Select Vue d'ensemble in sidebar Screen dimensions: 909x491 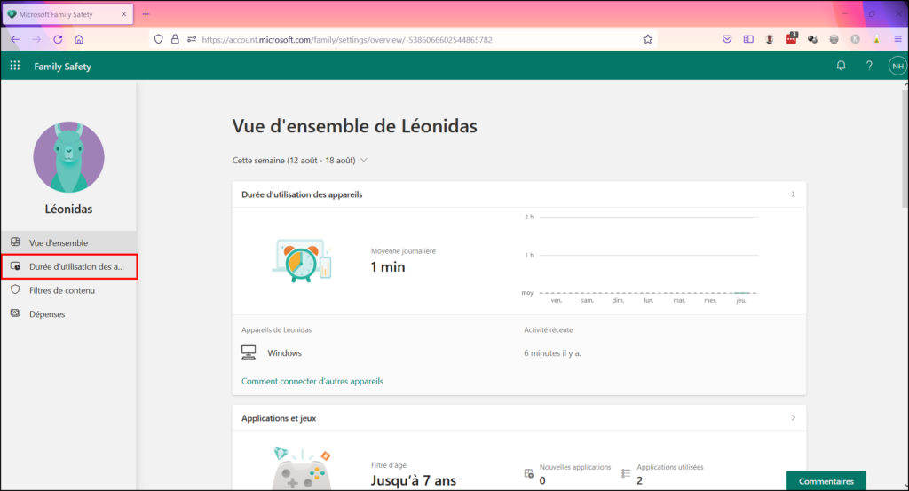(x=68, y=243)
